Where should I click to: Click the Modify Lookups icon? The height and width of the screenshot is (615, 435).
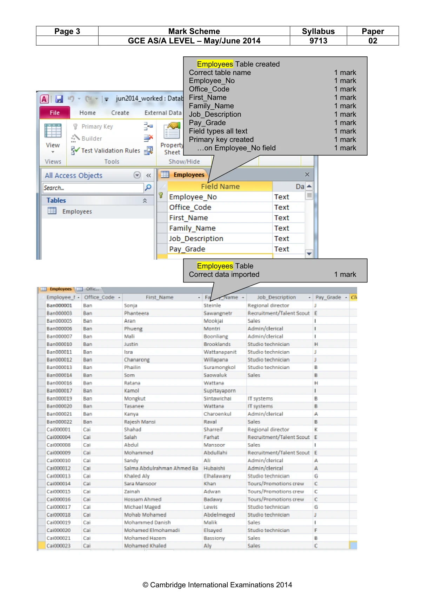coord(148,150)
